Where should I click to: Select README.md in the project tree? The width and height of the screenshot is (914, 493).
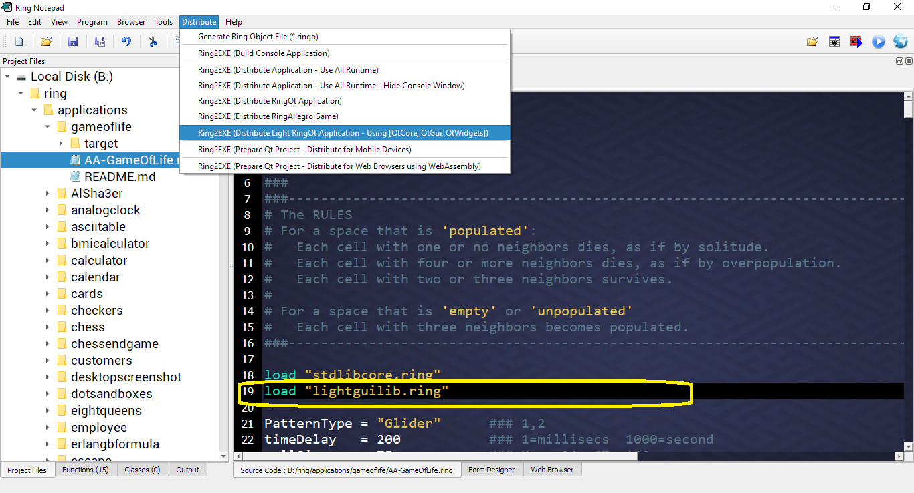(120, 177)
